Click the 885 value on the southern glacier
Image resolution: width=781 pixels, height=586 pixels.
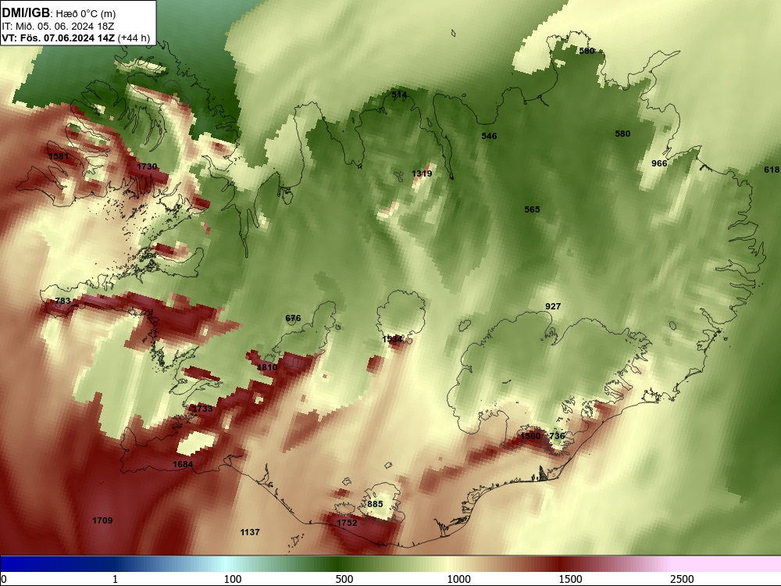click(375, 504)
